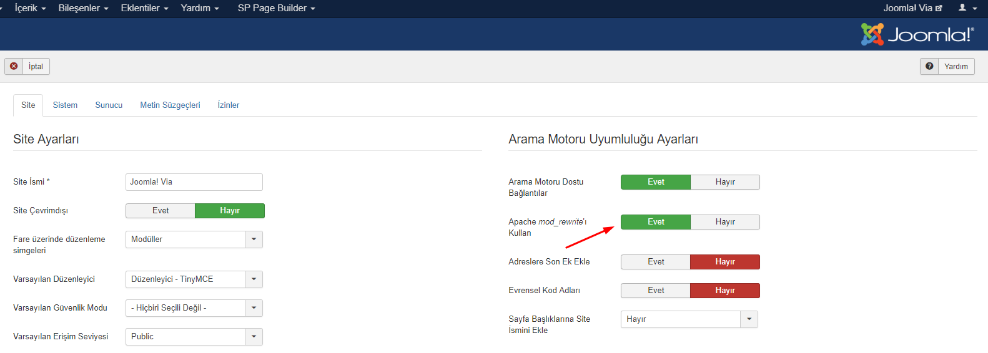
Task: Set Site Çevrimdışı to Evet
Action: (161, 211)
